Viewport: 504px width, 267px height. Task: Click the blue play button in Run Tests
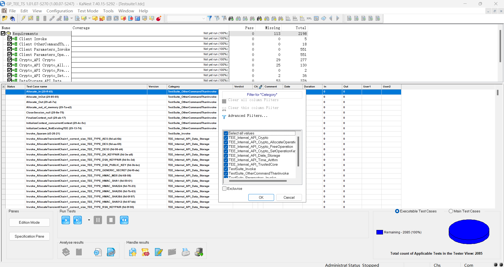pos(65,220)
